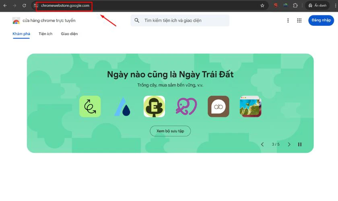Click the Đăng nhập sign-in button
The height and width of the screenshot is (201, 338).
[321, 21]
